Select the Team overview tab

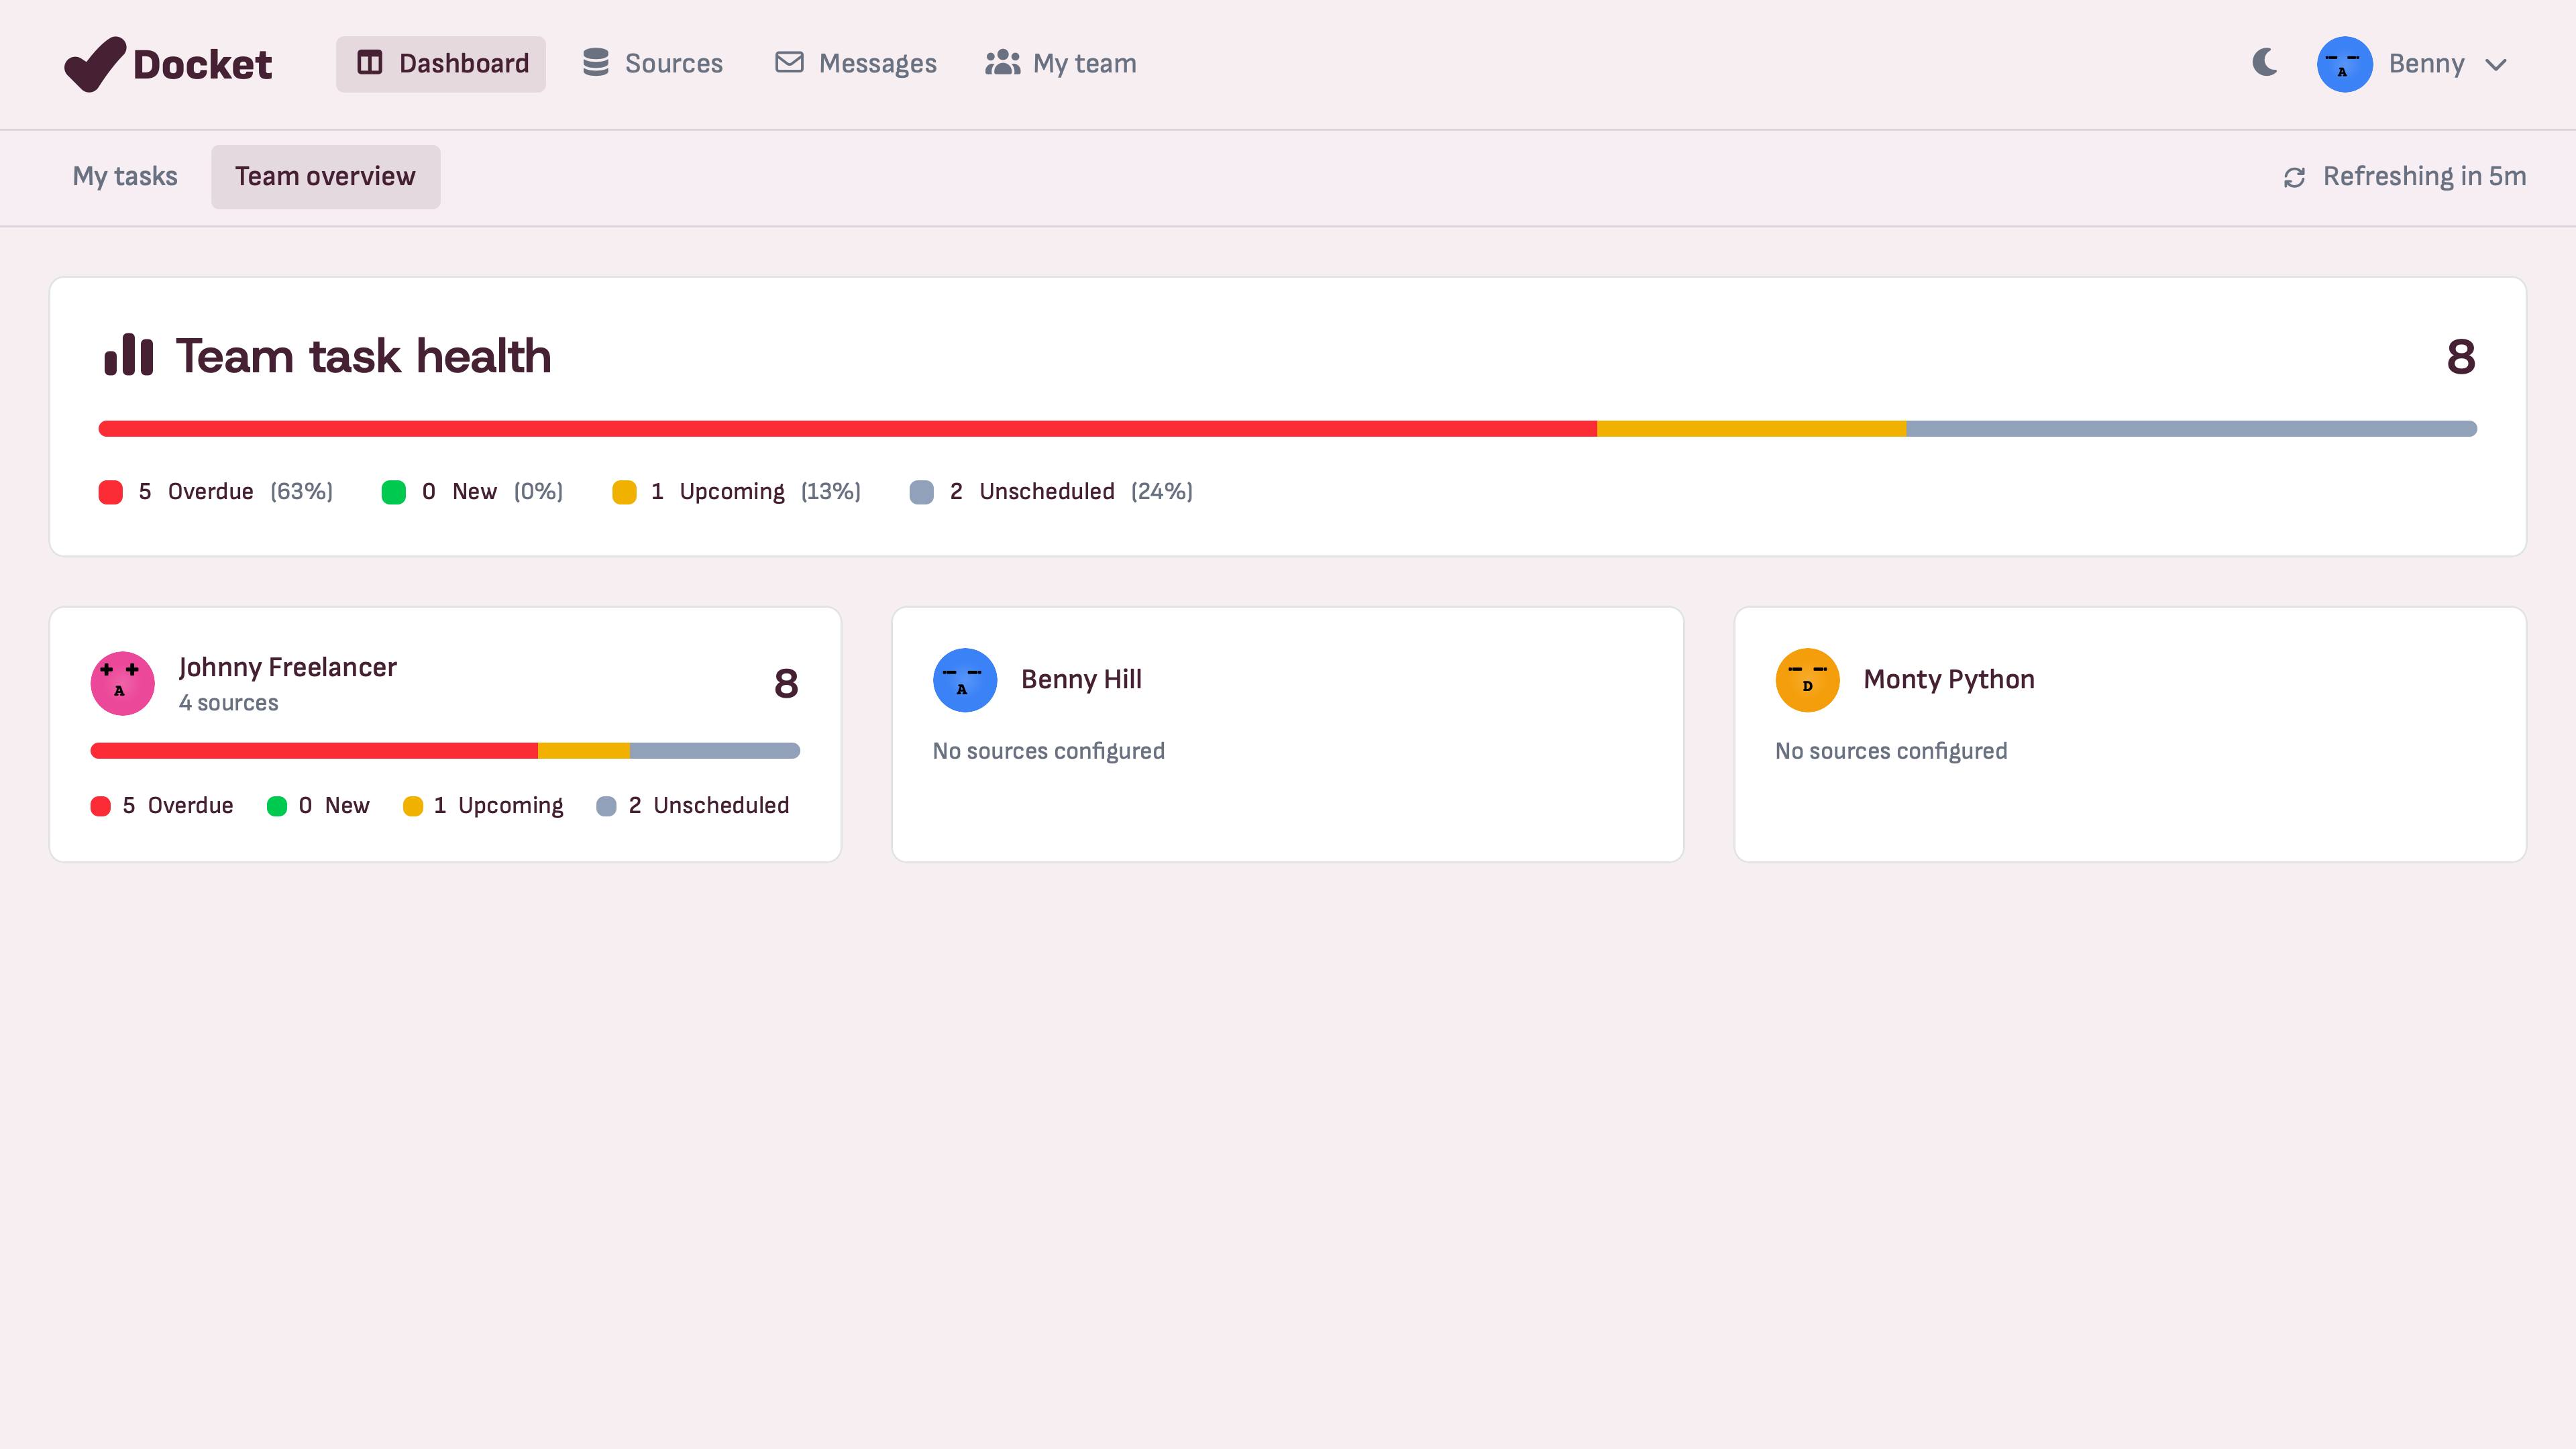point(325,177)
